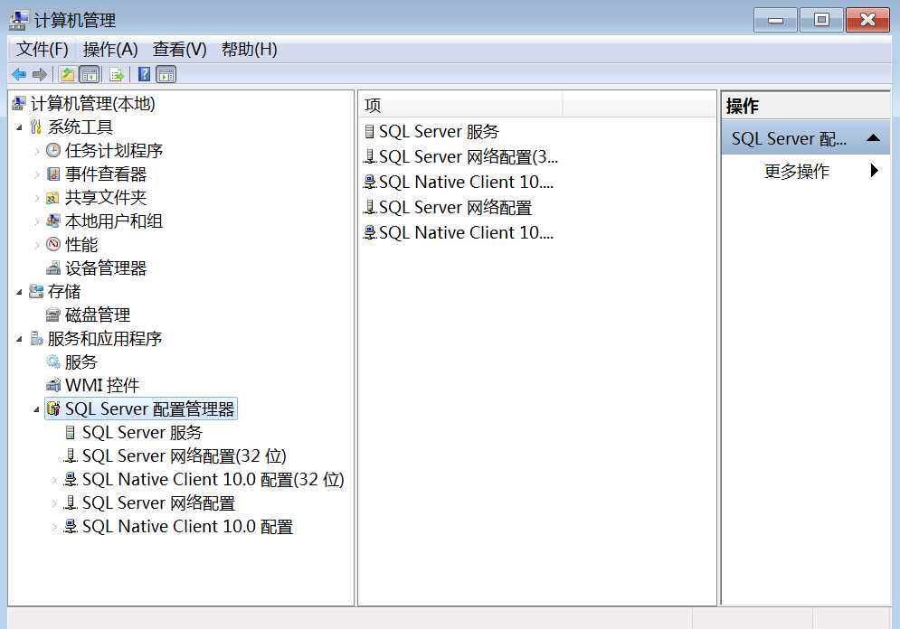The width and height of the screenshot is (900, 629).
Task: Click the Help toolbar icon
Action: pos(145,74)
